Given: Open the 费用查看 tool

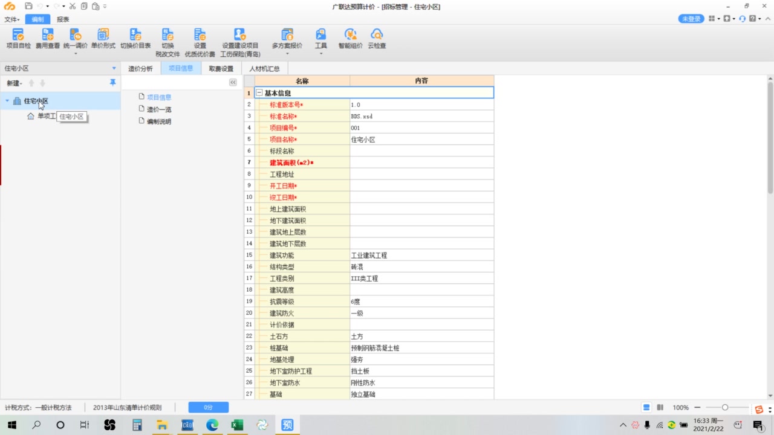Looking at the screenshot, I should 48,35.
